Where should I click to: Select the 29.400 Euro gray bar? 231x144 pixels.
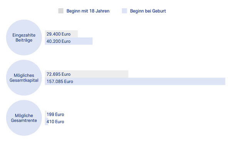coord(61,34)
